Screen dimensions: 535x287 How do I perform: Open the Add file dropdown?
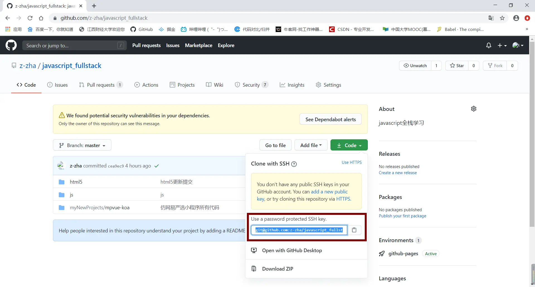tap(311, 145)
